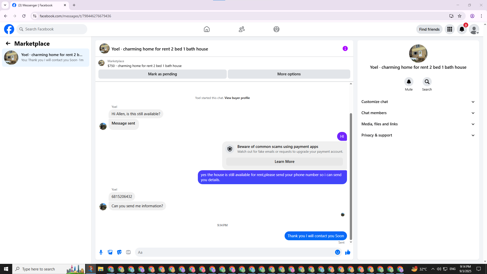Expand Chat members section
The image size is (487, 274).
[418, 113]
